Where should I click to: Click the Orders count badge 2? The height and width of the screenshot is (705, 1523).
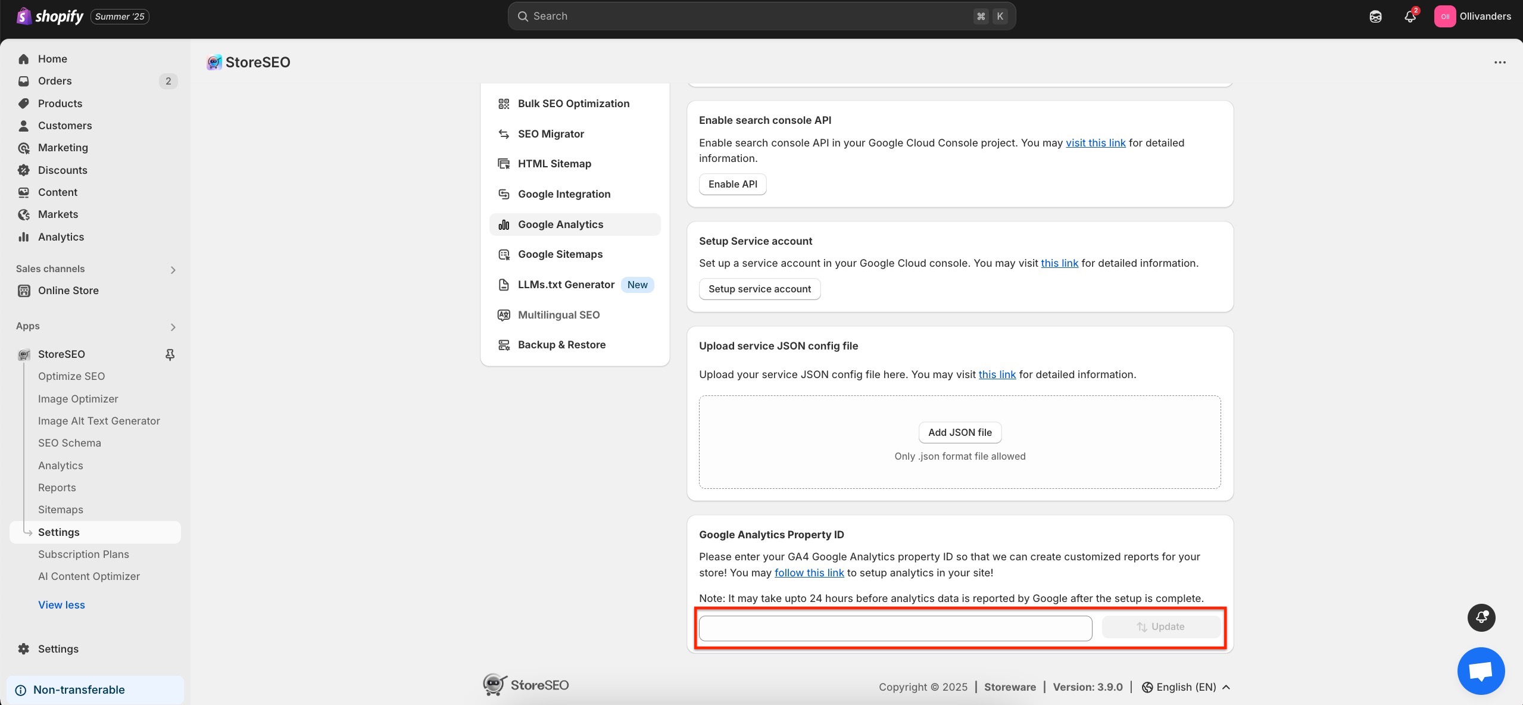pyautogui.click(x=168, y=81)
